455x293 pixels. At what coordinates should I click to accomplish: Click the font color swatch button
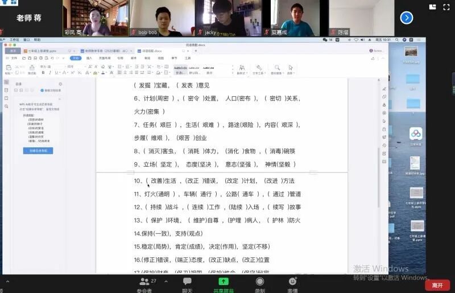pos(103,73)
